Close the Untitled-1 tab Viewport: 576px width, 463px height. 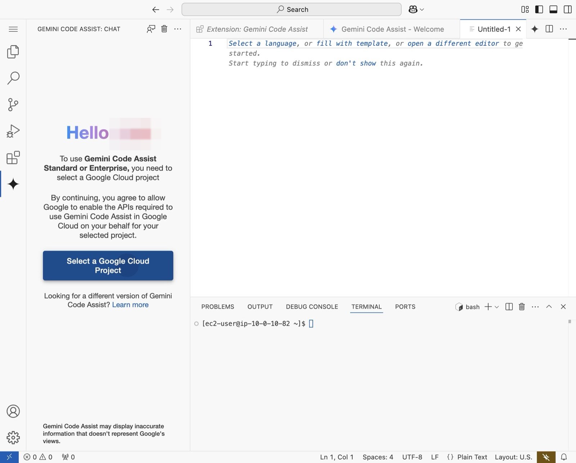coord(518,29)
